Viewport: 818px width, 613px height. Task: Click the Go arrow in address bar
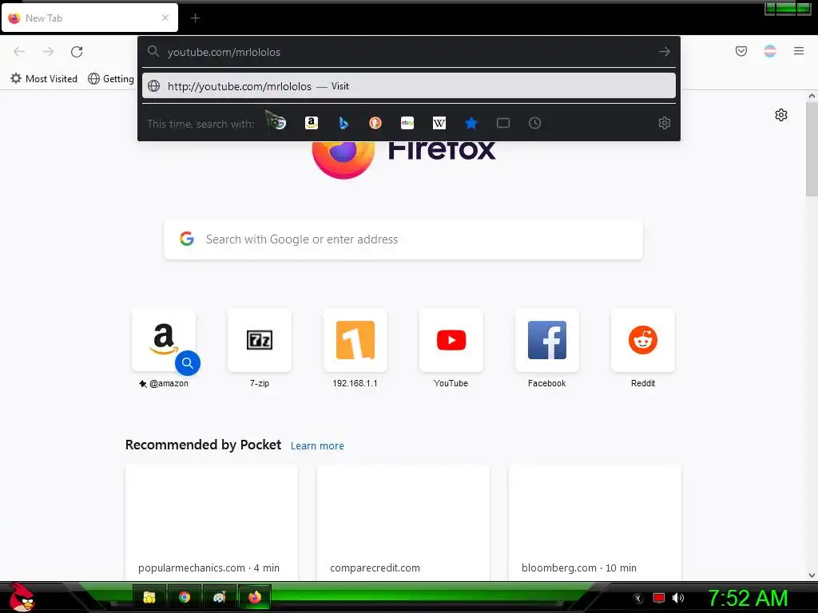[664, 52]
